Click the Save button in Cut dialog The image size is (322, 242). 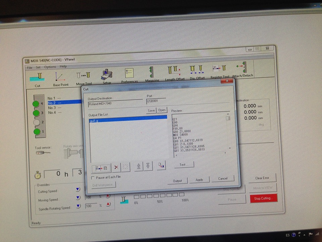tap(151, 111)
